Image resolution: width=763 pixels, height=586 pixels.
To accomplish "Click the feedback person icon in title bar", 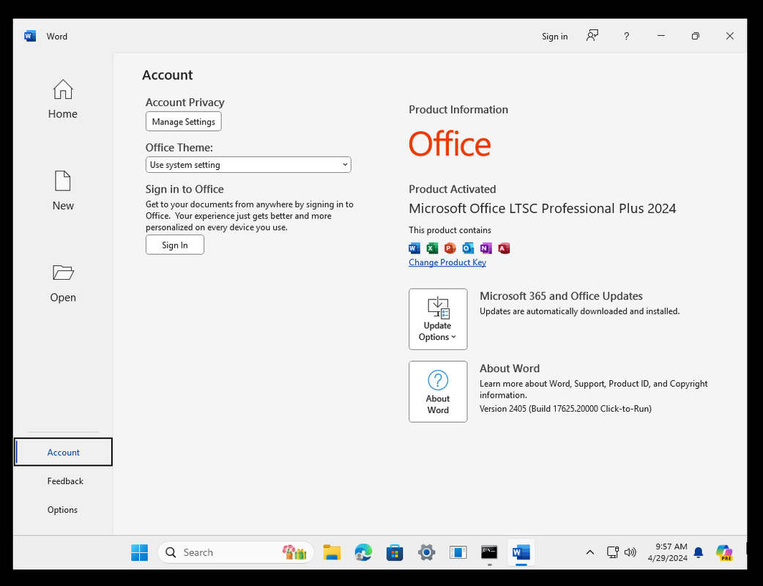I will pyautogui.click(x=592, y=36).
